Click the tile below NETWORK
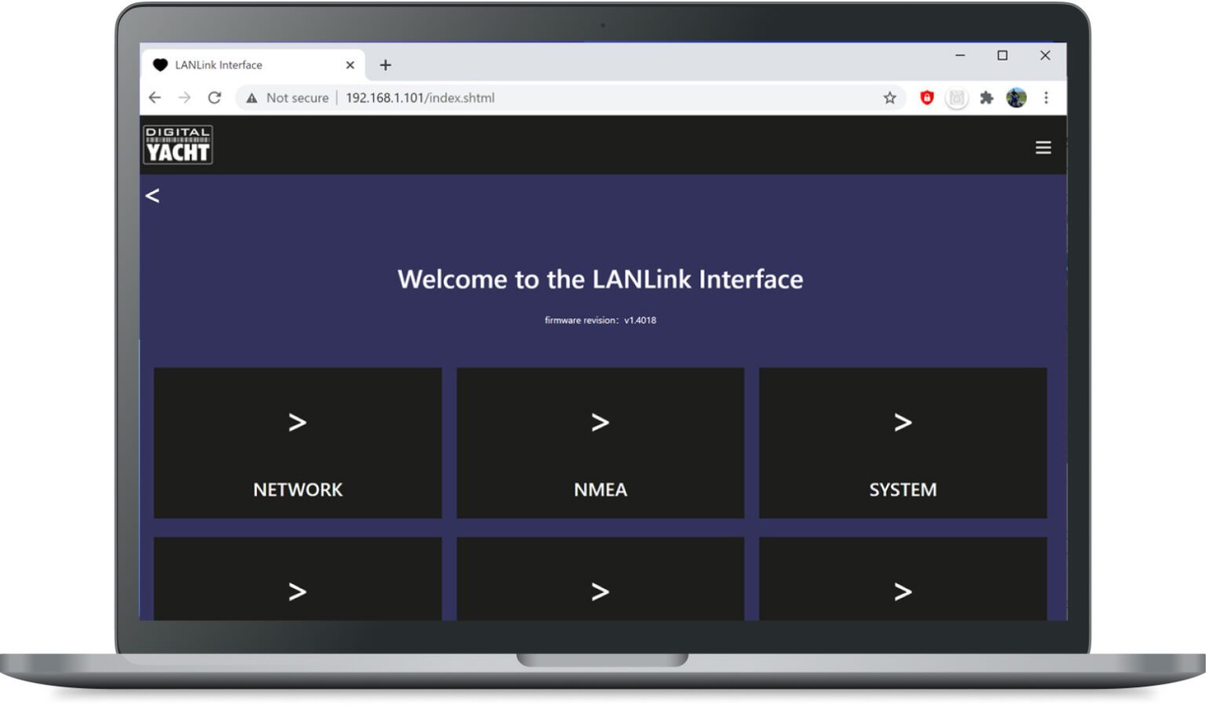This screenshot has height=706, width=1206. click(x=298, y=579)
